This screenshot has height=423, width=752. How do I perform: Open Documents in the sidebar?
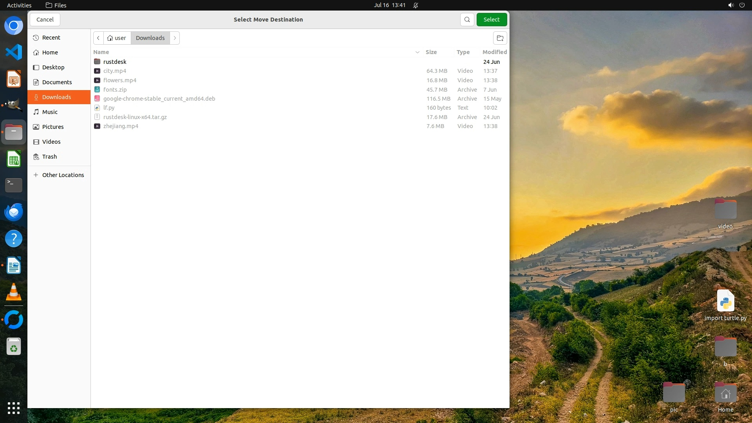tap(57, 82)
